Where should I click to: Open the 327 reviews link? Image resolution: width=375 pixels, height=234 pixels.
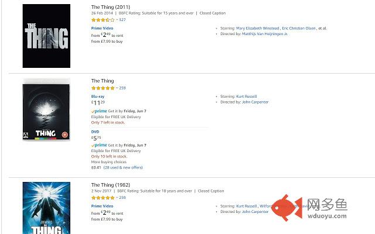tap(122, 19)
